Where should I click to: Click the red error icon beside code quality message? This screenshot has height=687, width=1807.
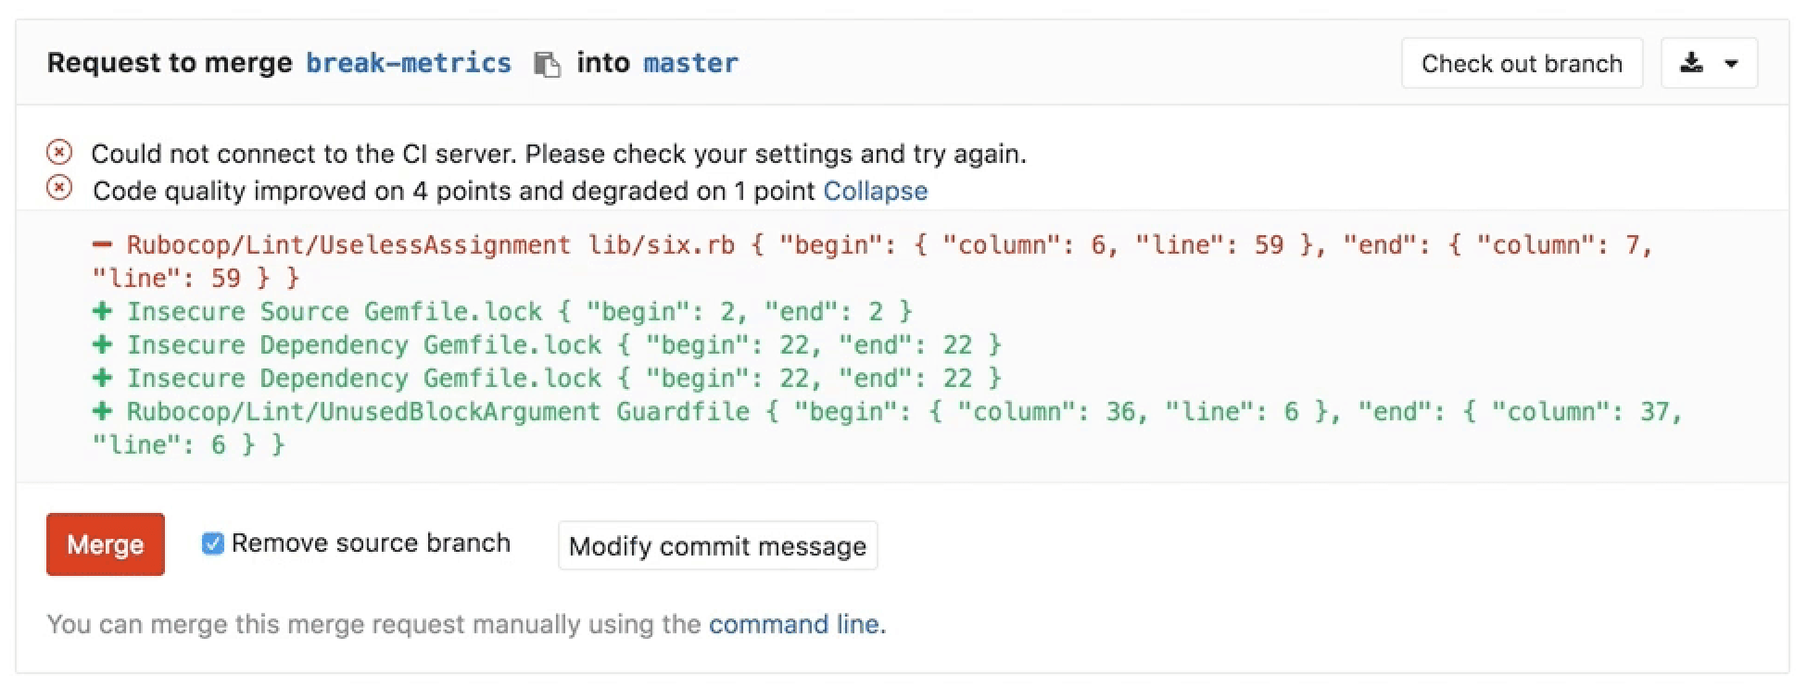[x=58, y=189]
